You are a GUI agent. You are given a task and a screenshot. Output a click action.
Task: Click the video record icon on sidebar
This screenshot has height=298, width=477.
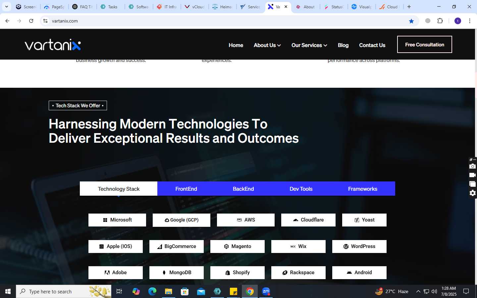coord(472,175)
